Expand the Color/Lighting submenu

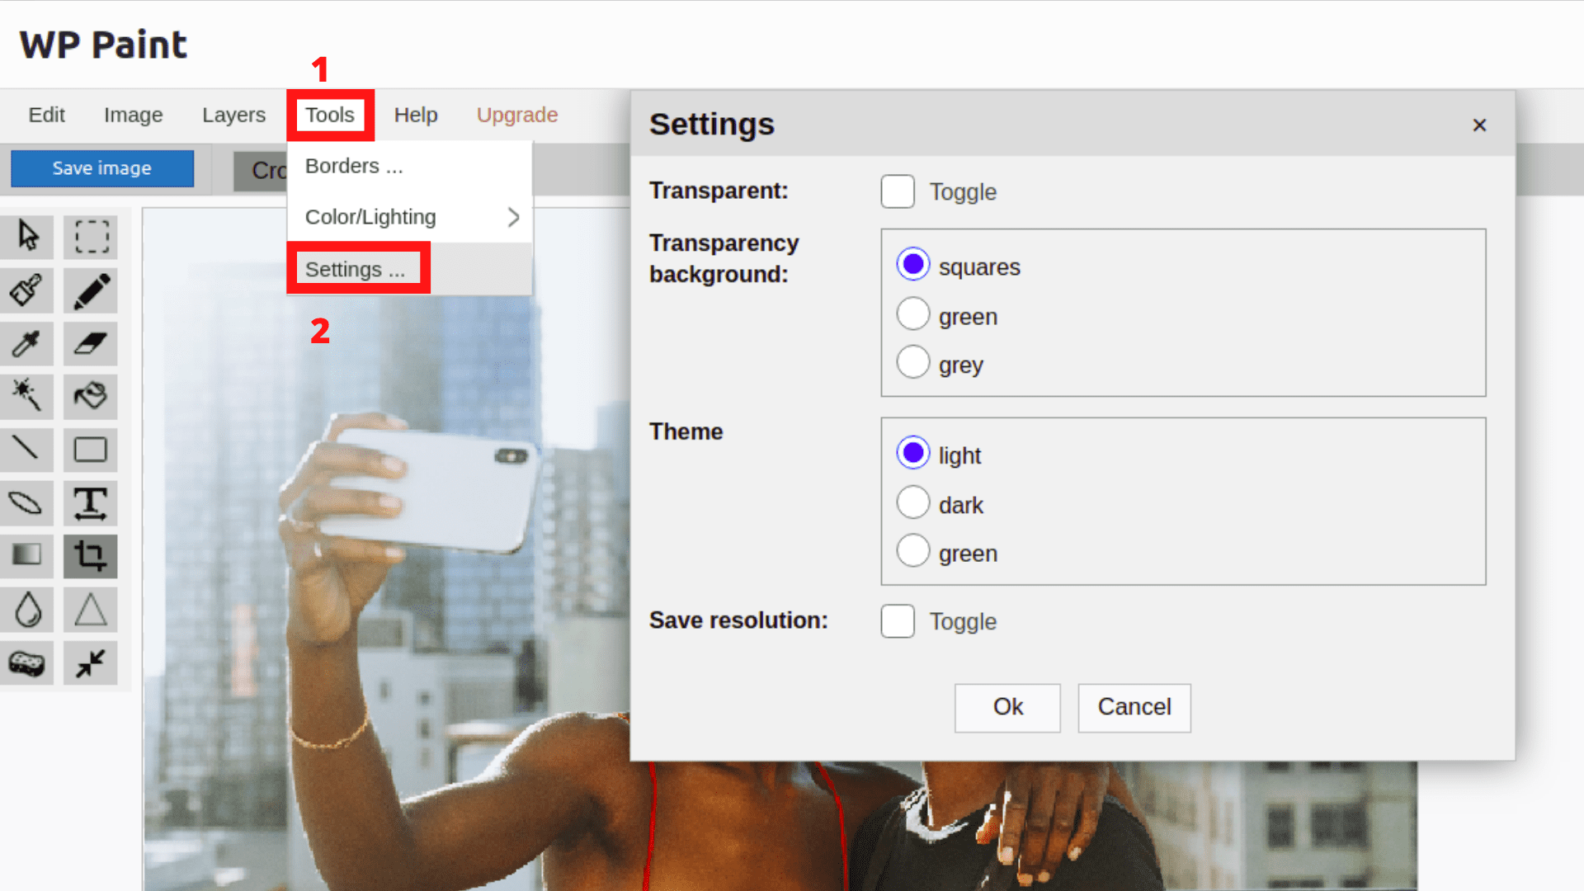tap(370, 217)
